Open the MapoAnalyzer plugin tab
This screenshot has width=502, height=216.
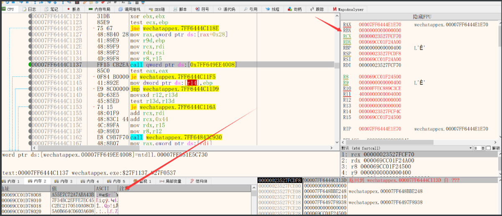[x=348, y=9]
